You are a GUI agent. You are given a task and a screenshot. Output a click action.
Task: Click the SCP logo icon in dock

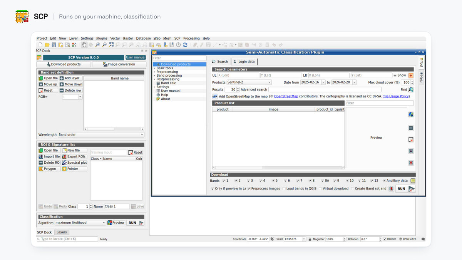click(x=39, y=57)
